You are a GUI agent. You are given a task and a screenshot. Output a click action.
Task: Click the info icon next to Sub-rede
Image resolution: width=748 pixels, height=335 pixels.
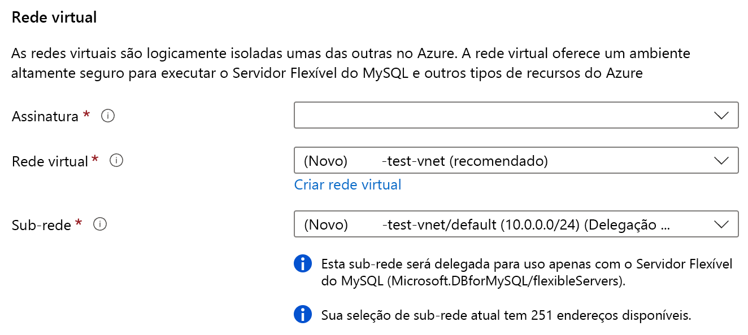pos(100,224)
